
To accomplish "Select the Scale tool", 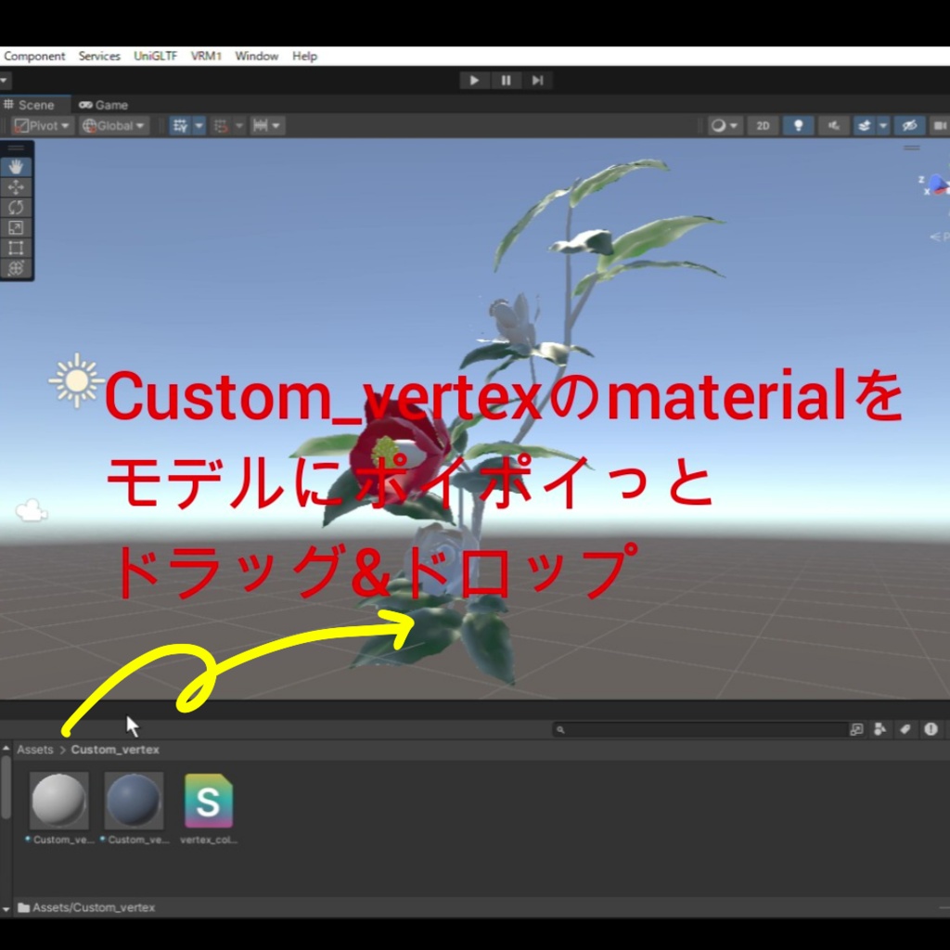I will [16, 228].
